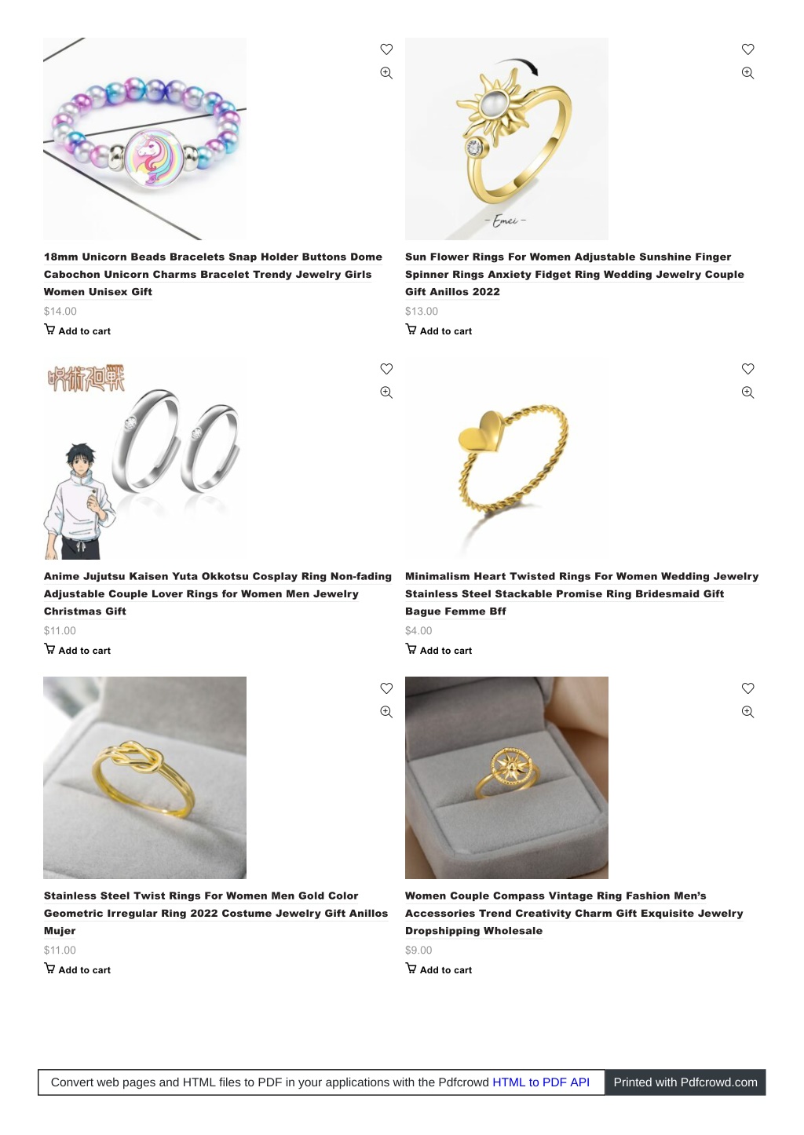804x1135 pixels.
Task: Open the HTML to PDF API link
Action: tap(541, 1082)
